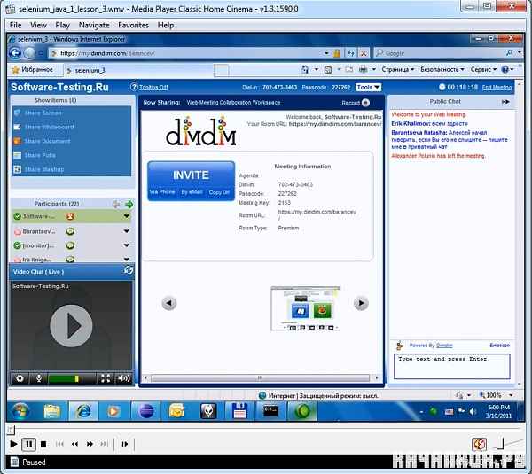Click the Media Player volume slider
The height and width of the screenshot is (474, 532).
click(509, 443)
